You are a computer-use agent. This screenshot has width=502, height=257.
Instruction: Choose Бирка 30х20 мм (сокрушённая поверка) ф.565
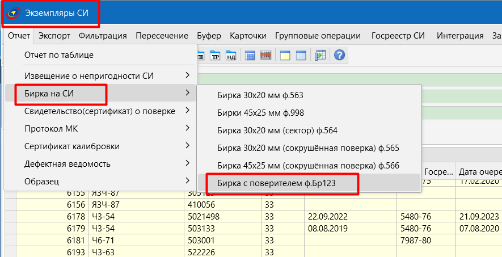[309, 148]
